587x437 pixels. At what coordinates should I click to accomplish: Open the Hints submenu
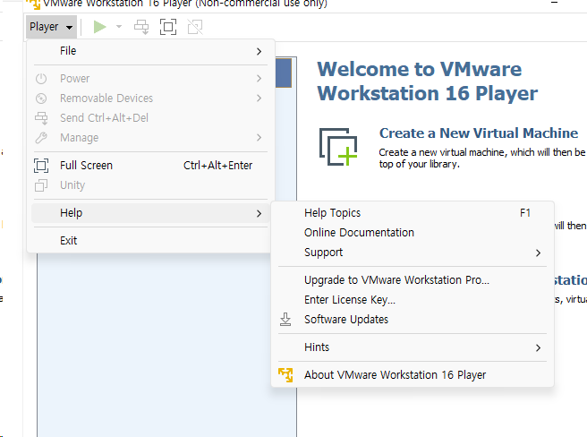[413, 347]
